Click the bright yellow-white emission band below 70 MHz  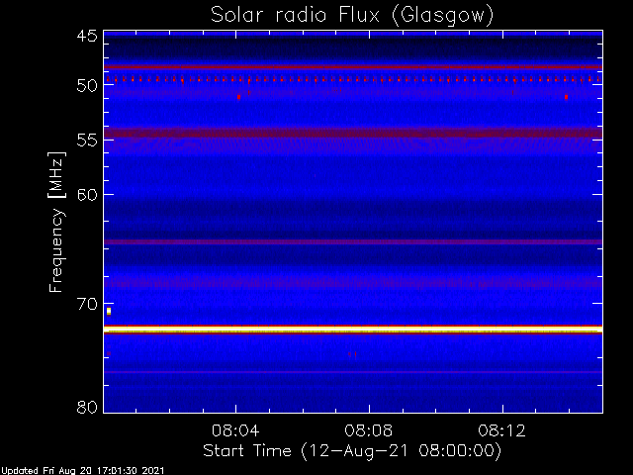[x=353, y=330]
